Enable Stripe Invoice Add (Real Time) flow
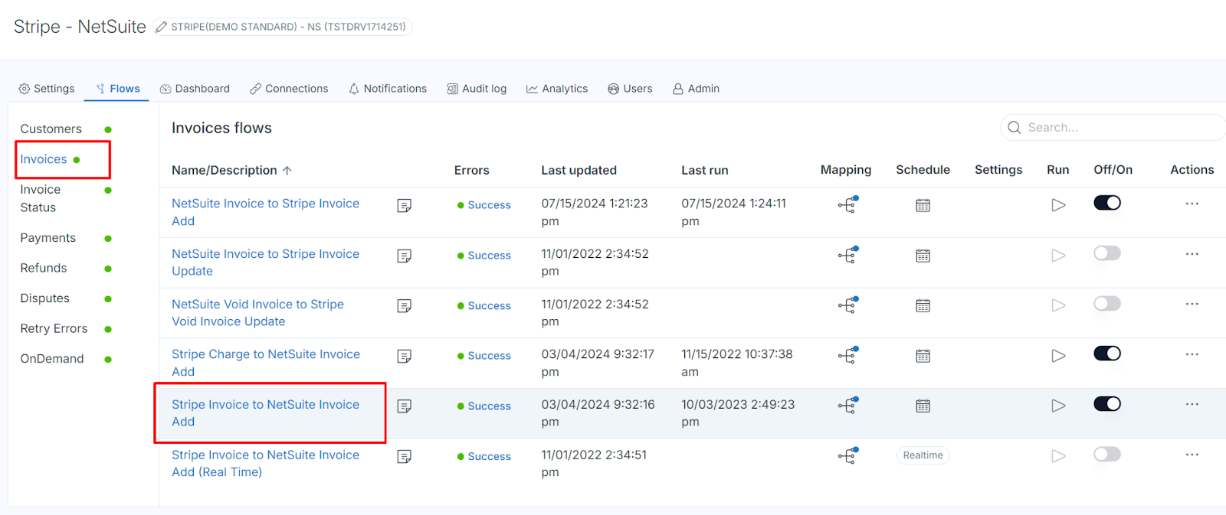 [x=1107, y=455]
